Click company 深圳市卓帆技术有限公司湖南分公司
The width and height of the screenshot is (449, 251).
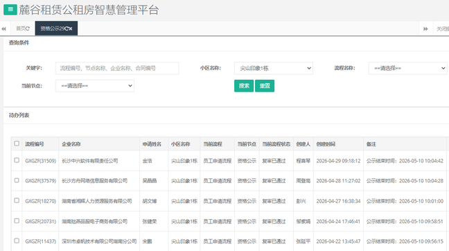pyautogui.click(x=99, y=241)
